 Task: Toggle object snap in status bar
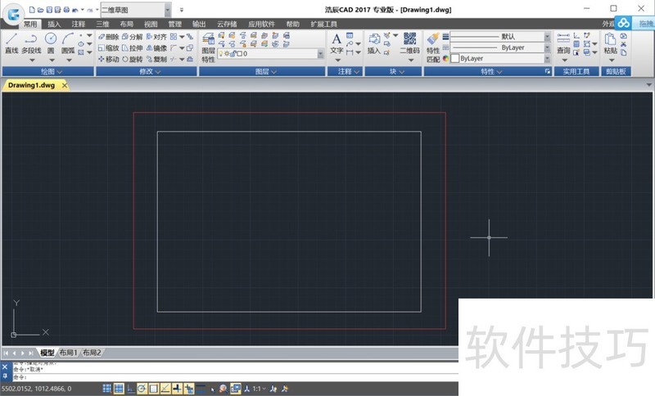154,389
